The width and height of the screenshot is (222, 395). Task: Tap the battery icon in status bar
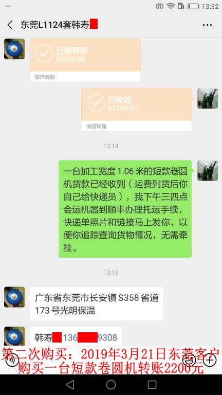[193, 6]
